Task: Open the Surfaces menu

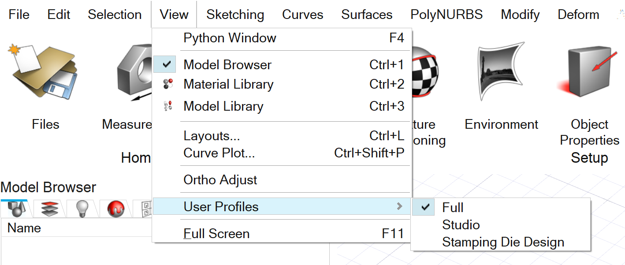Action: 367,15
